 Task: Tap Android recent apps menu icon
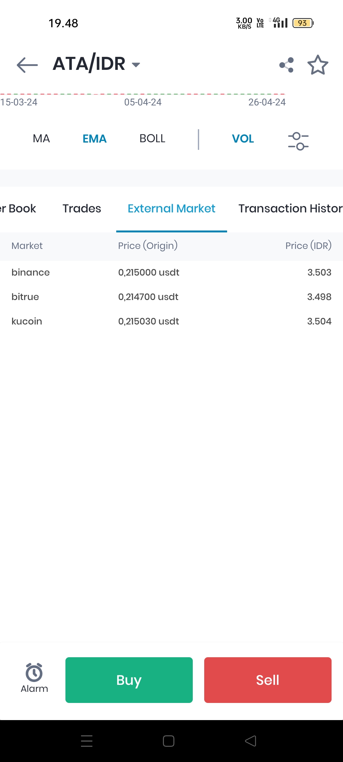click(x=87, y=741)
